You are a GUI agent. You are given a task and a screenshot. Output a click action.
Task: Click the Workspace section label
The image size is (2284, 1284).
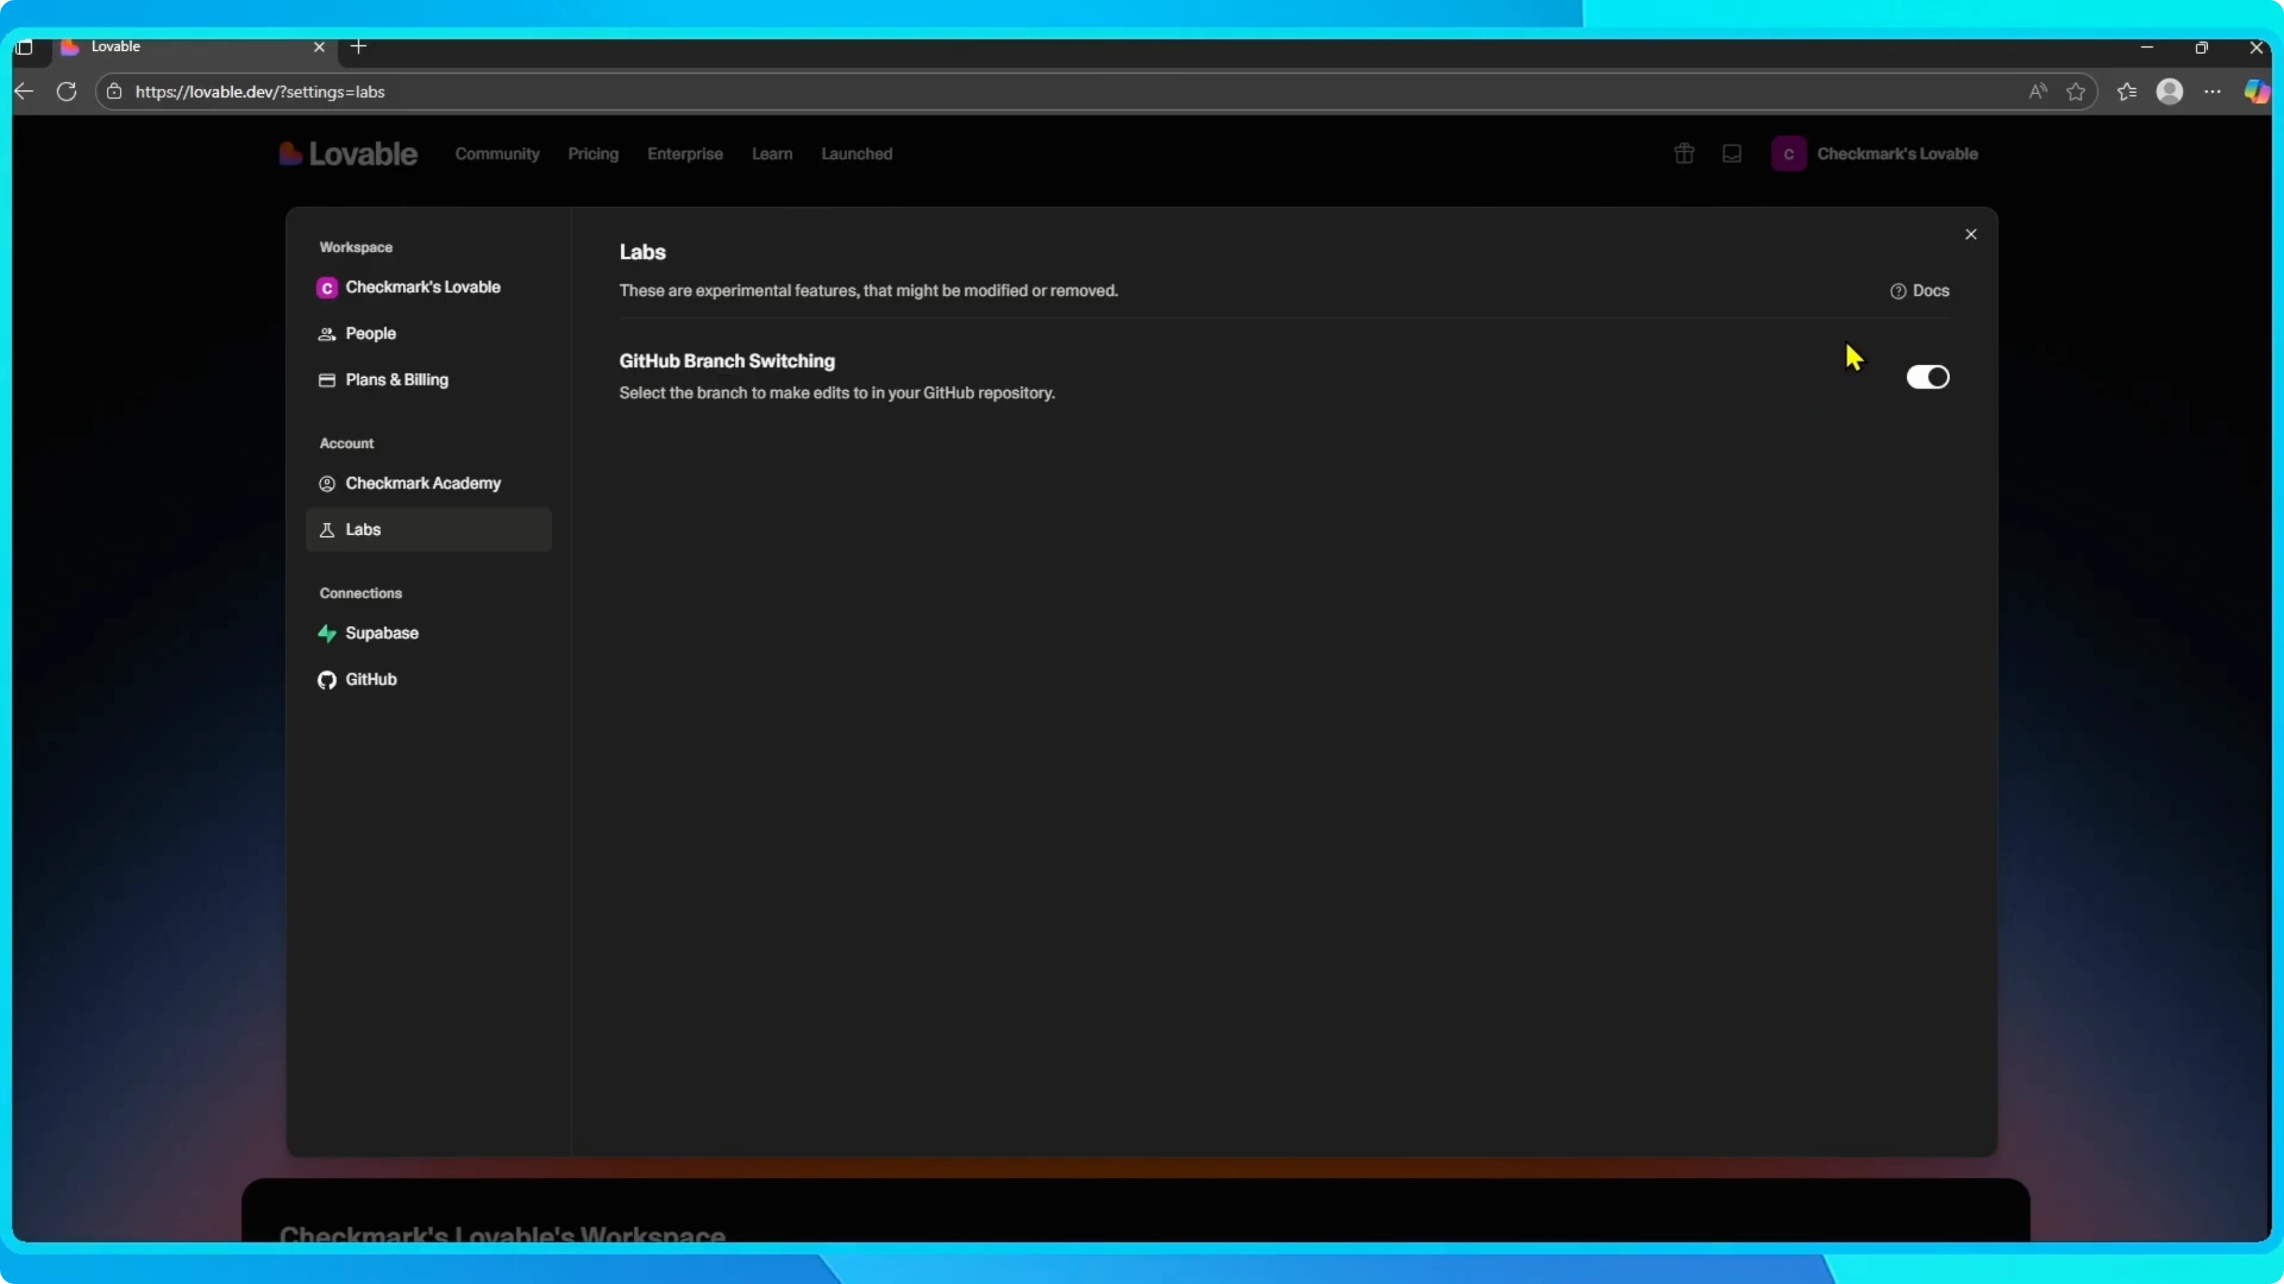tap(356, 247)
